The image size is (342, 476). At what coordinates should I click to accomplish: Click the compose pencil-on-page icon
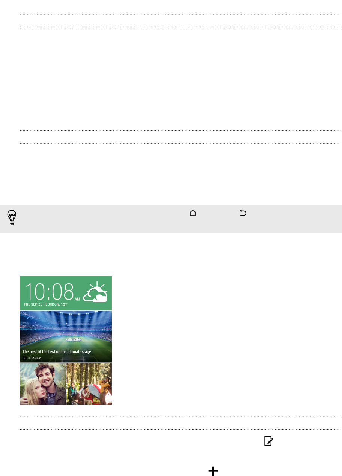point(268,441)
